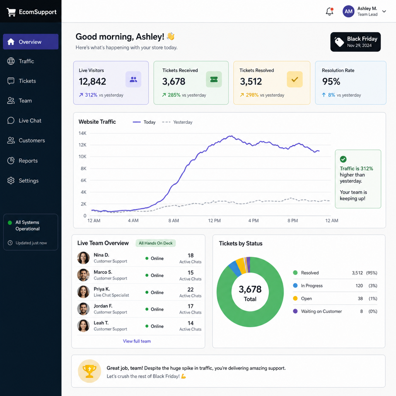Click Marco S.'s 15 Active Chats

pos(190,275)
